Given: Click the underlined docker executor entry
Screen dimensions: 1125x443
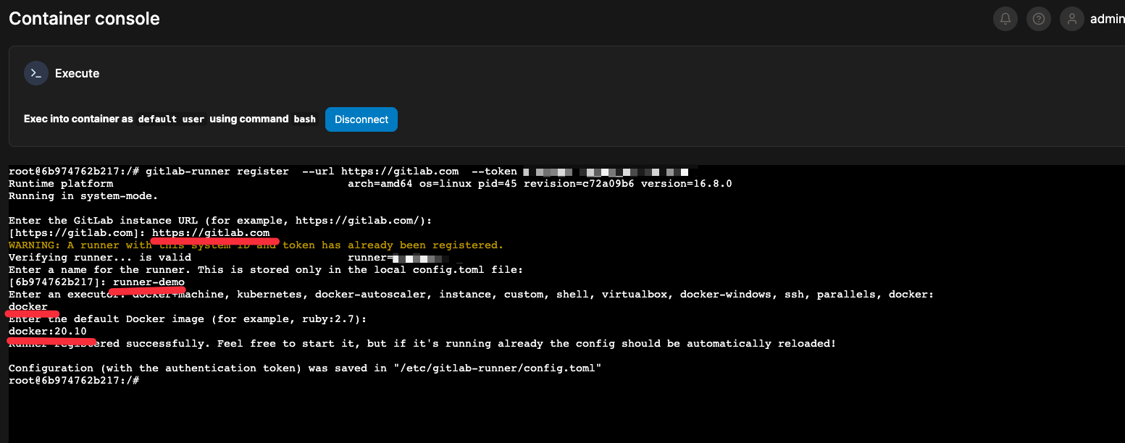Looking at the screenshot, I should (x=28, y=307).
